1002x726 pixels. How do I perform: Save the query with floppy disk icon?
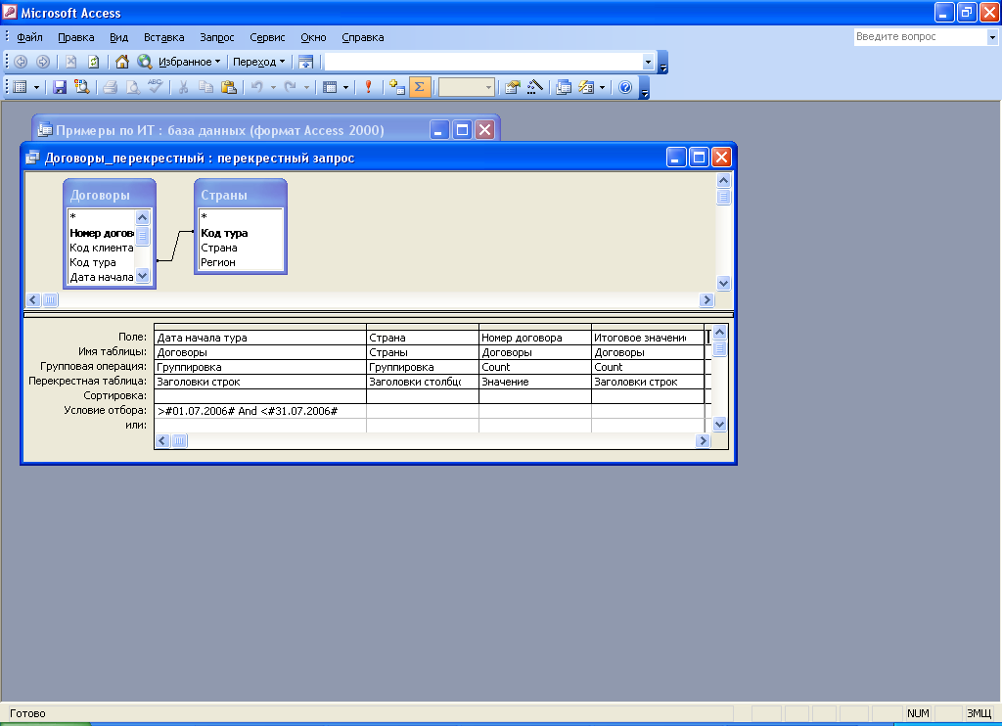click(x=60, y=87)
